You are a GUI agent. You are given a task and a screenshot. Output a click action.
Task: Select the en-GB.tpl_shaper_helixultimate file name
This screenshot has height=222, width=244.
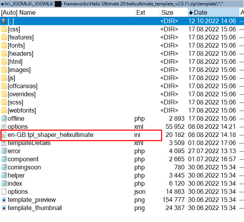tap(51, 135)
